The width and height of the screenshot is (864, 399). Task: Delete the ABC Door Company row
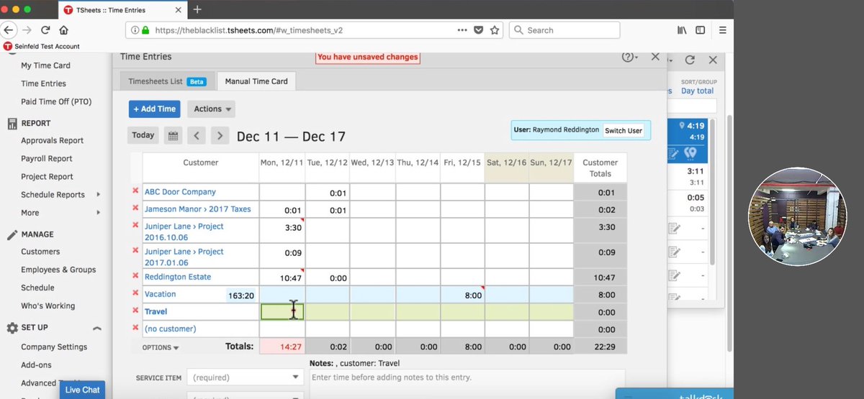click(135, 191)
